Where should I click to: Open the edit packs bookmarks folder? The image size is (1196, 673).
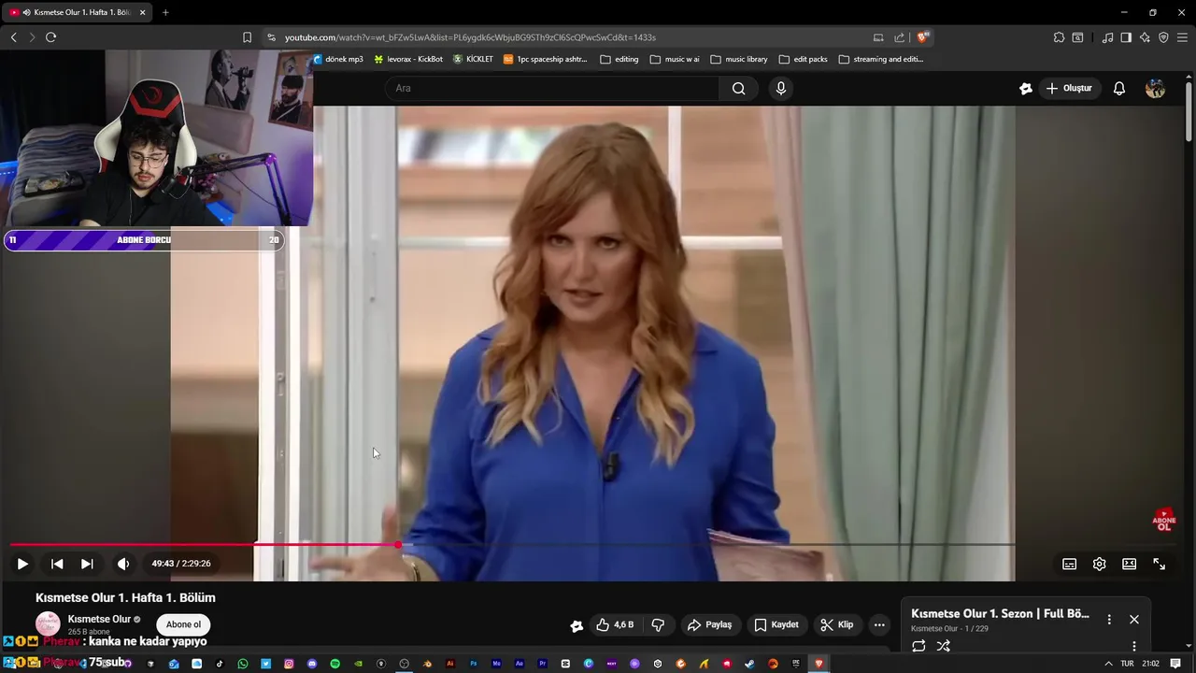coord(804,59)
